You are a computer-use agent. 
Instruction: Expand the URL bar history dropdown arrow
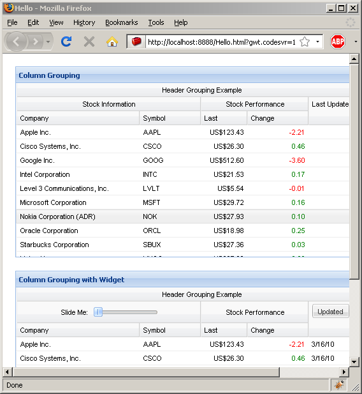pos(317,42)
